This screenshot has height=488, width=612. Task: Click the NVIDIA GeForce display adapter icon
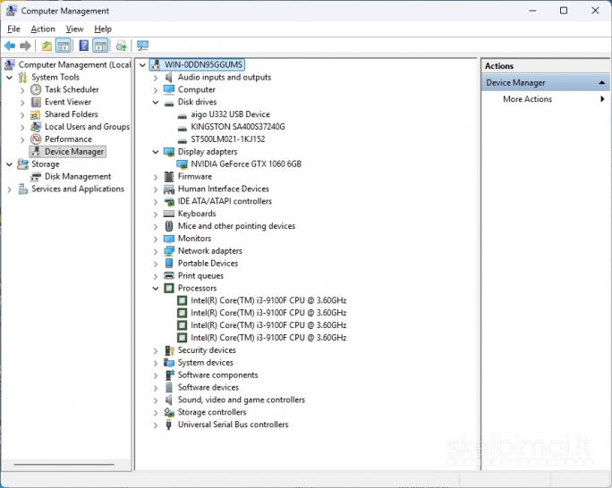click(183, 164)
